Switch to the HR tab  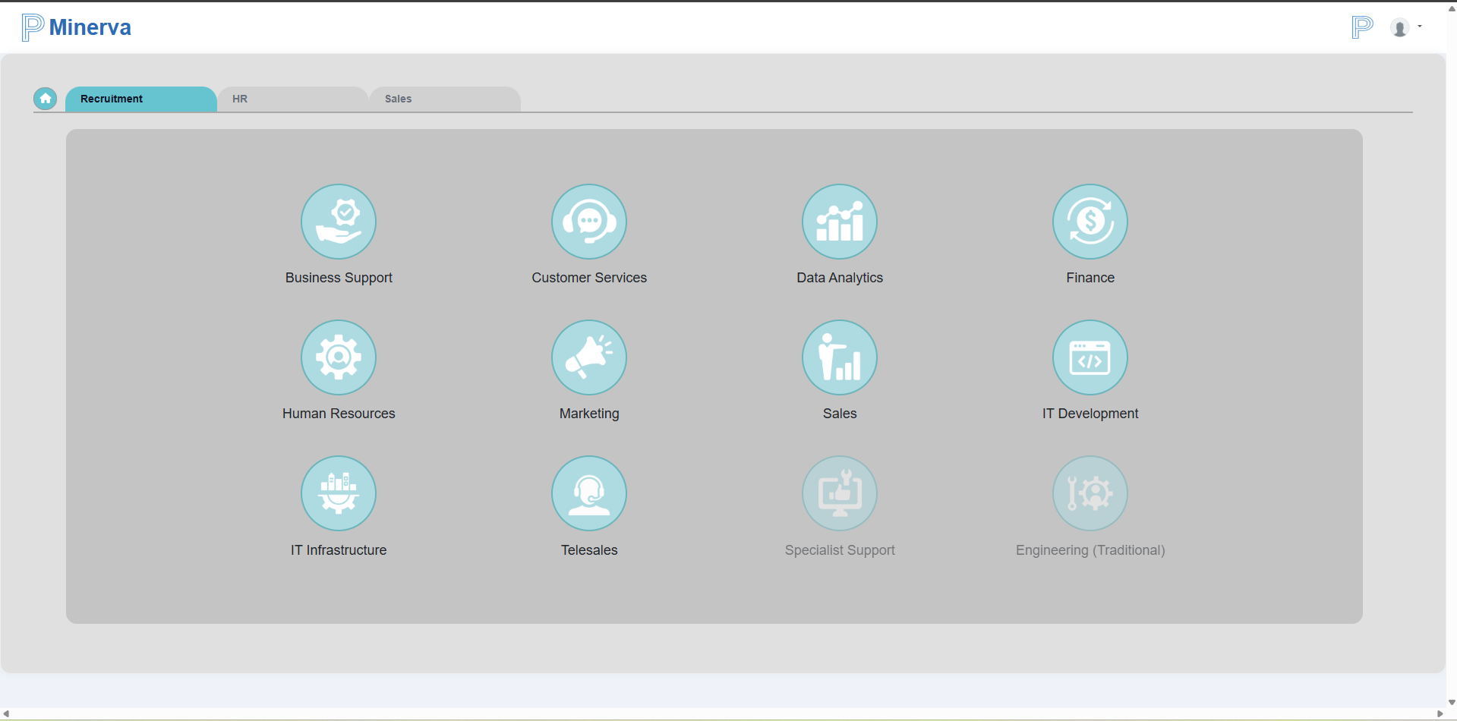pyautogui.click(x=293, y=99)
